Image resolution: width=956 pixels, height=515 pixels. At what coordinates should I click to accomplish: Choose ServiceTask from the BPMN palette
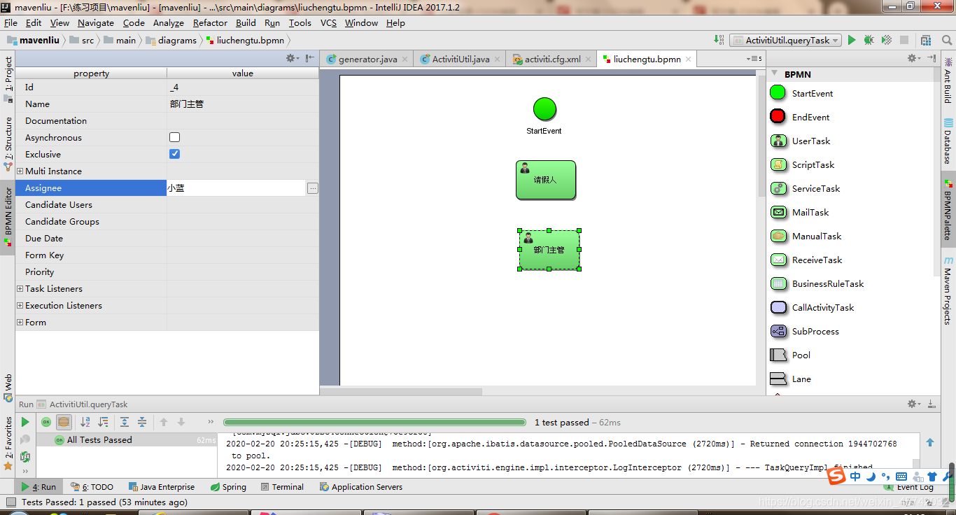click(805, 188)
